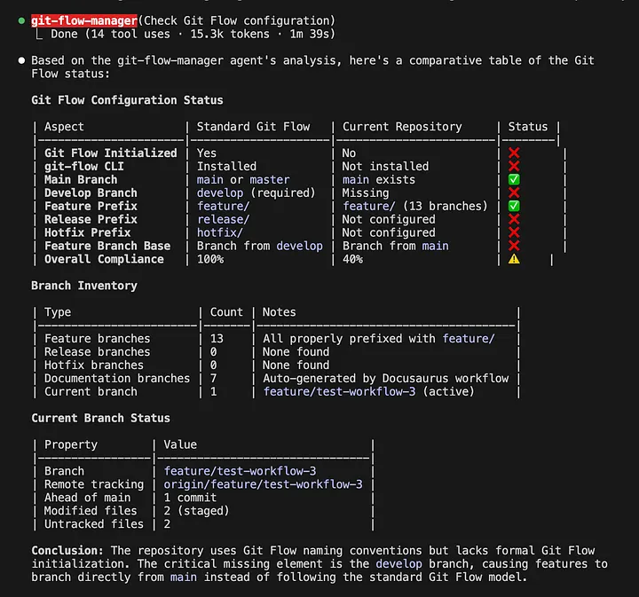
Task: Click the 'Value' column header
Action: point(180,444)
